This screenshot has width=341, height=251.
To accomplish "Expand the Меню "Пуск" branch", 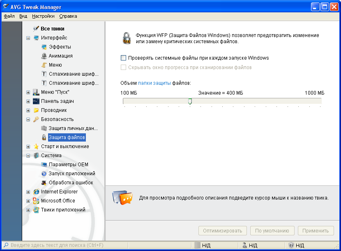I will point(28,93).
